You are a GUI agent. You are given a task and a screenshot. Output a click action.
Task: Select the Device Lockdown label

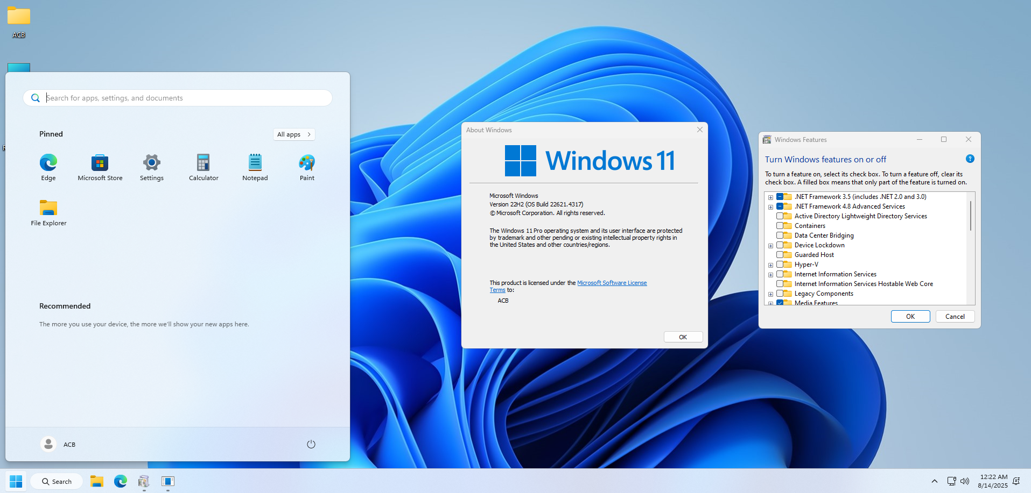click(819, 245)
